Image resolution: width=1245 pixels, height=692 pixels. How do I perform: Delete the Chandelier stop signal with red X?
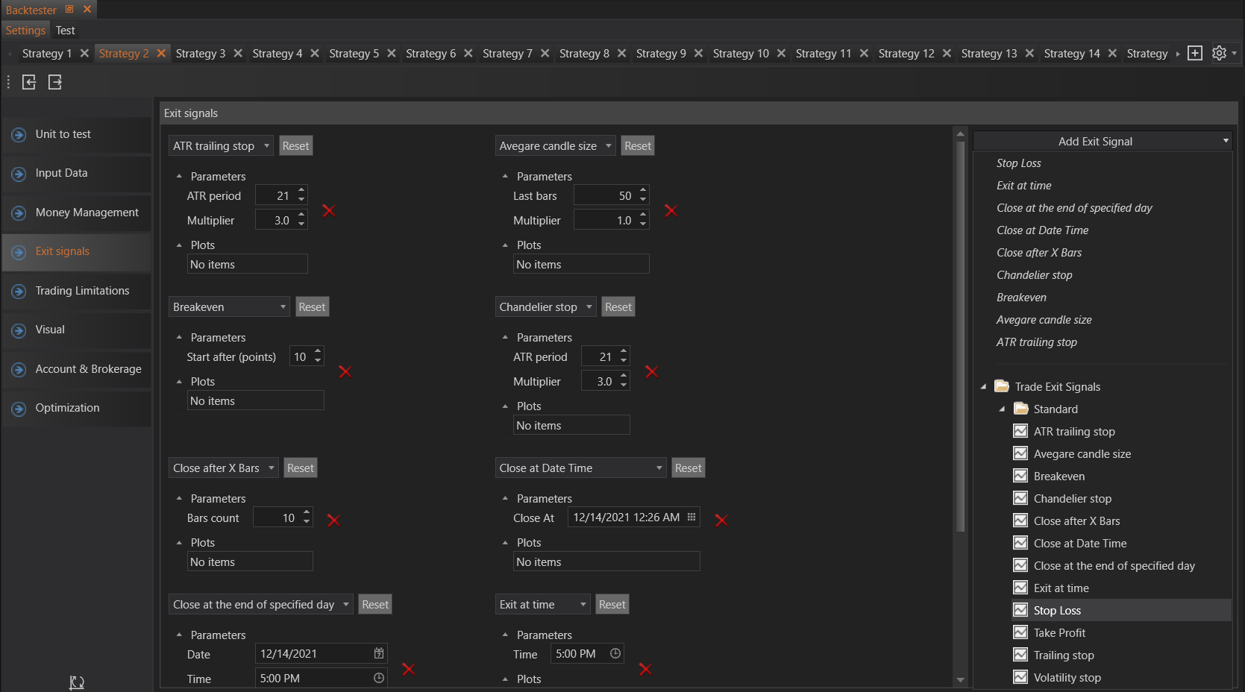(x=651, y=371)
